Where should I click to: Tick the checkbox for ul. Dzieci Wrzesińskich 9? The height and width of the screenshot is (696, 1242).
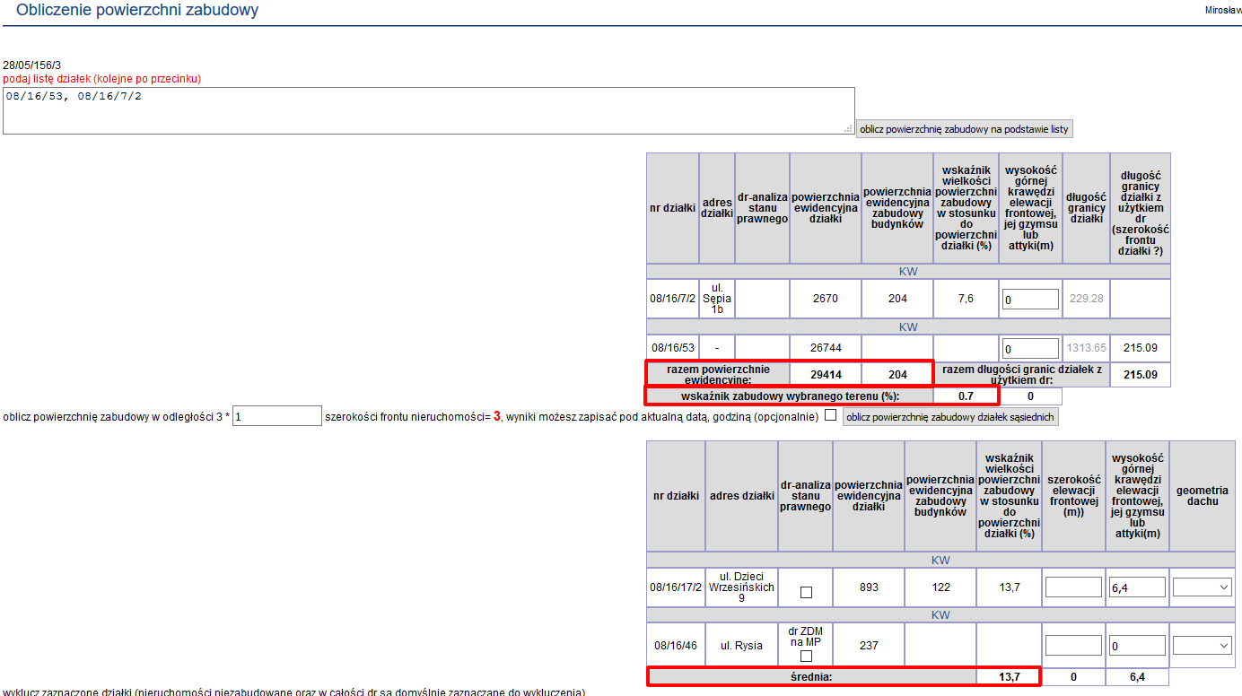pos(806,593)
